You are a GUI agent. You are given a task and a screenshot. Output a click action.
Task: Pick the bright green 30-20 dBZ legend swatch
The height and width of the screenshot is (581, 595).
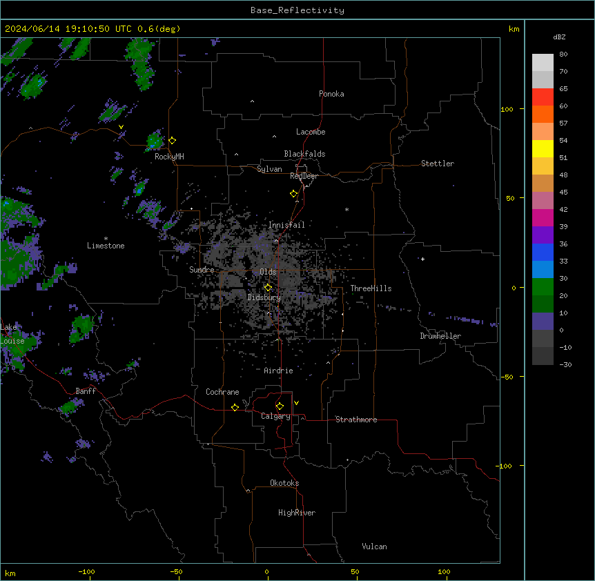click(x=543, y=287)
